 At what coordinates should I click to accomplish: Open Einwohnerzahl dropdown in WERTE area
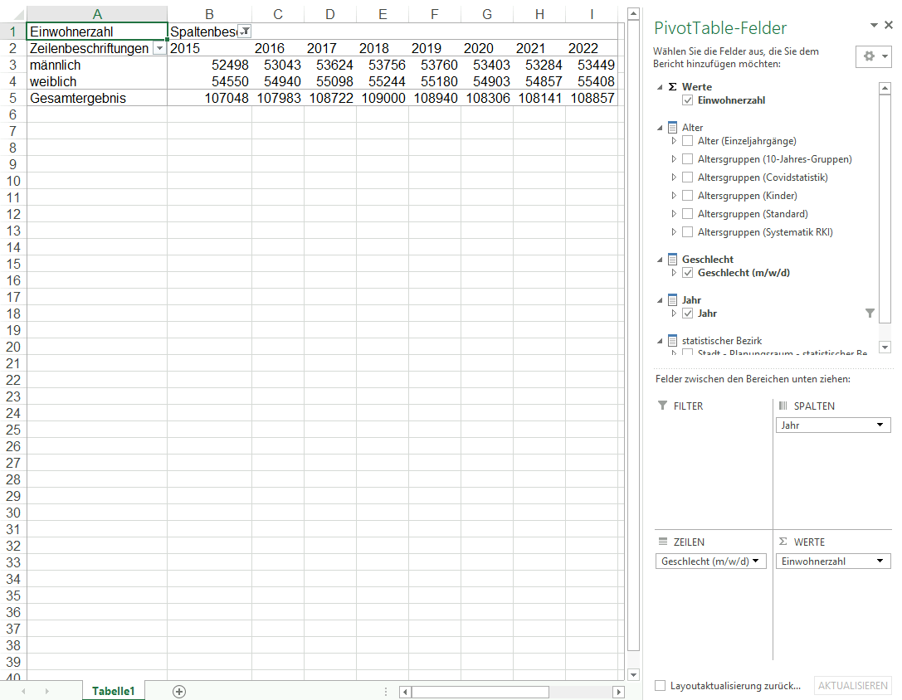(833, 561)
